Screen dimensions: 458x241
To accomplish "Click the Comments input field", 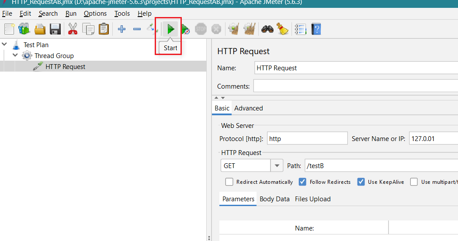I will click(355, 86).
